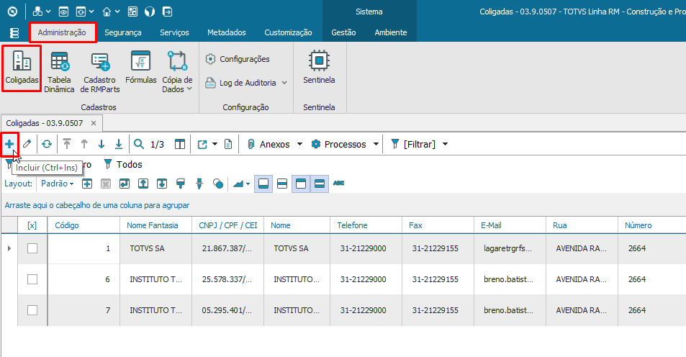Open Tabela Dinâmica
Viewport: 686px width, 357px height.
pyautogui.click(x=59, y=72)
